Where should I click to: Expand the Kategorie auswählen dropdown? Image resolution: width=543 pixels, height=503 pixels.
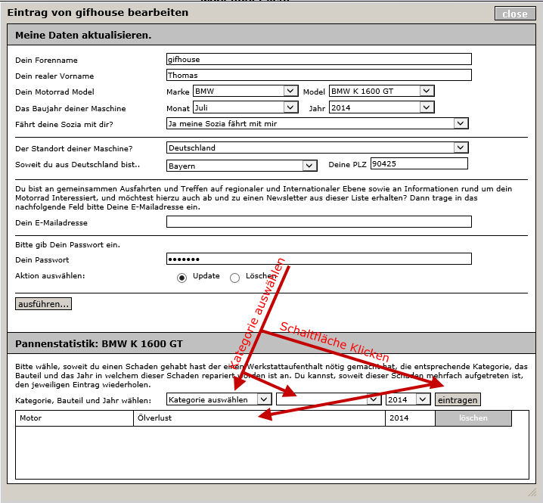(219, 399)
